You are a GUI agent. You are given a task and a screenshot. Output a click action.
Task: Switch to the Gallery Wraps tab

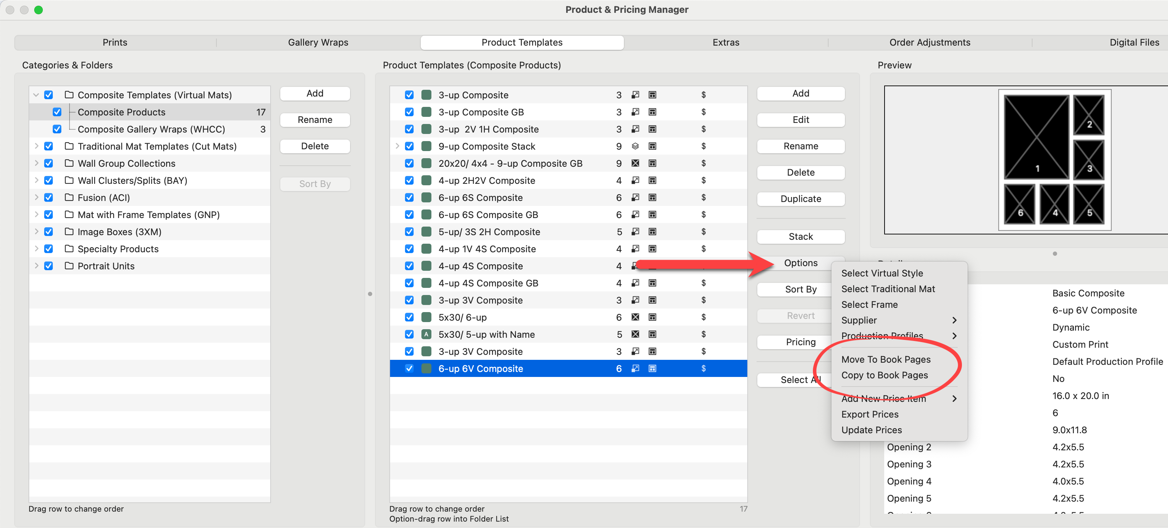tap(318, 43)
